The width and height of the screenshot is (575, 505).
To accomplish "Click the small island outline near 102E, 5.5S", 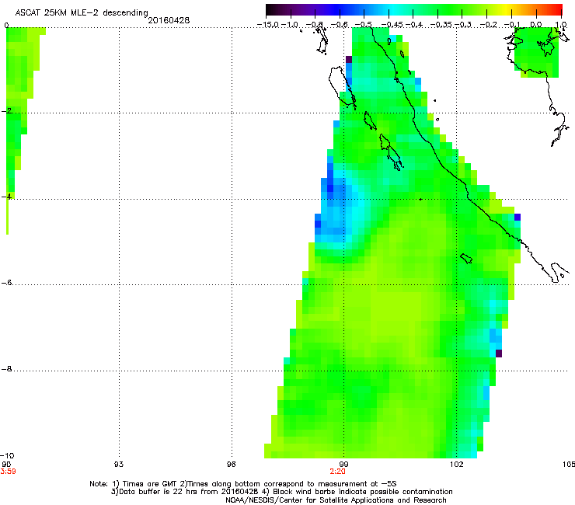I will click(466, 258).
